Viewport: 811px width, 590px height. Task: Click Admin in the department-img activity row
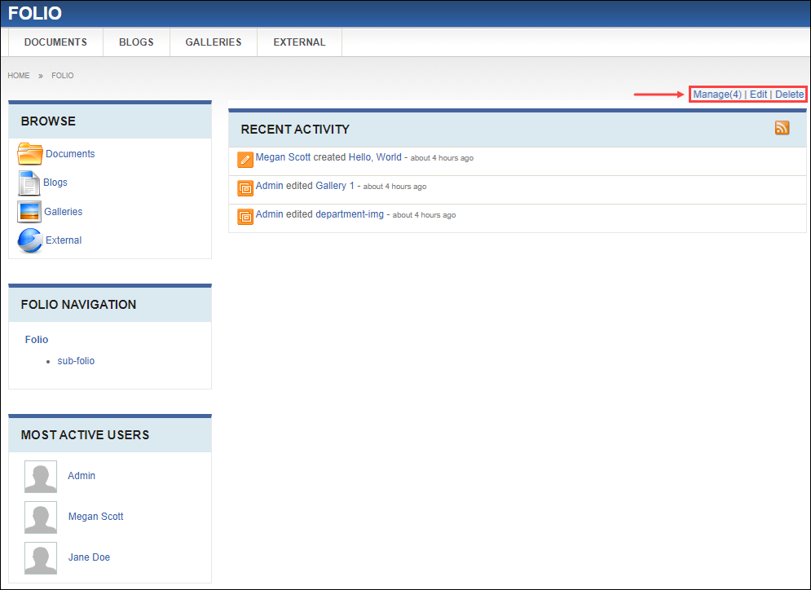270,214
